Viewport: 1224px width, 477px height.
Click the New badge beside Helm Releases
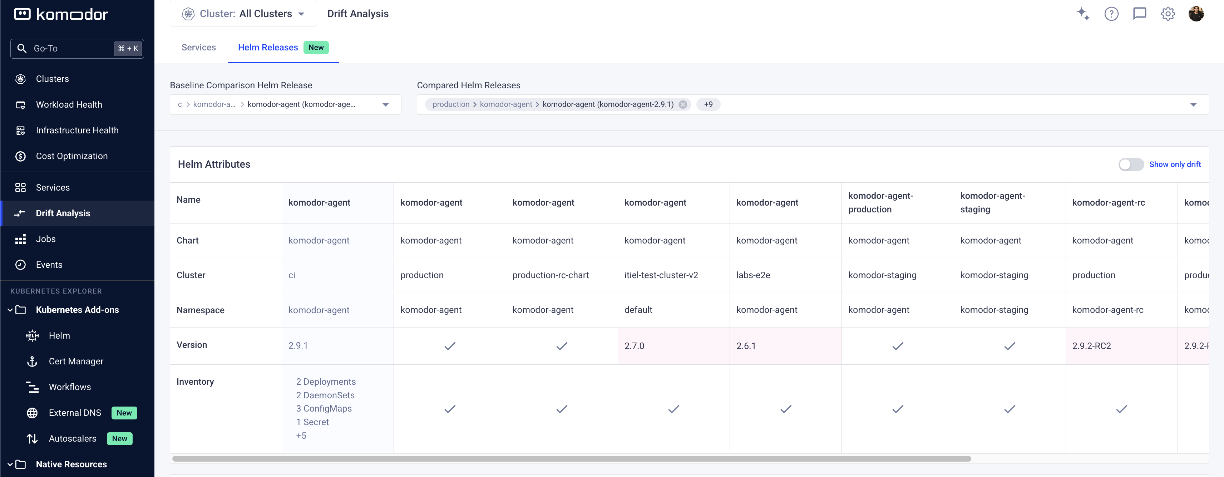point(316,48)
